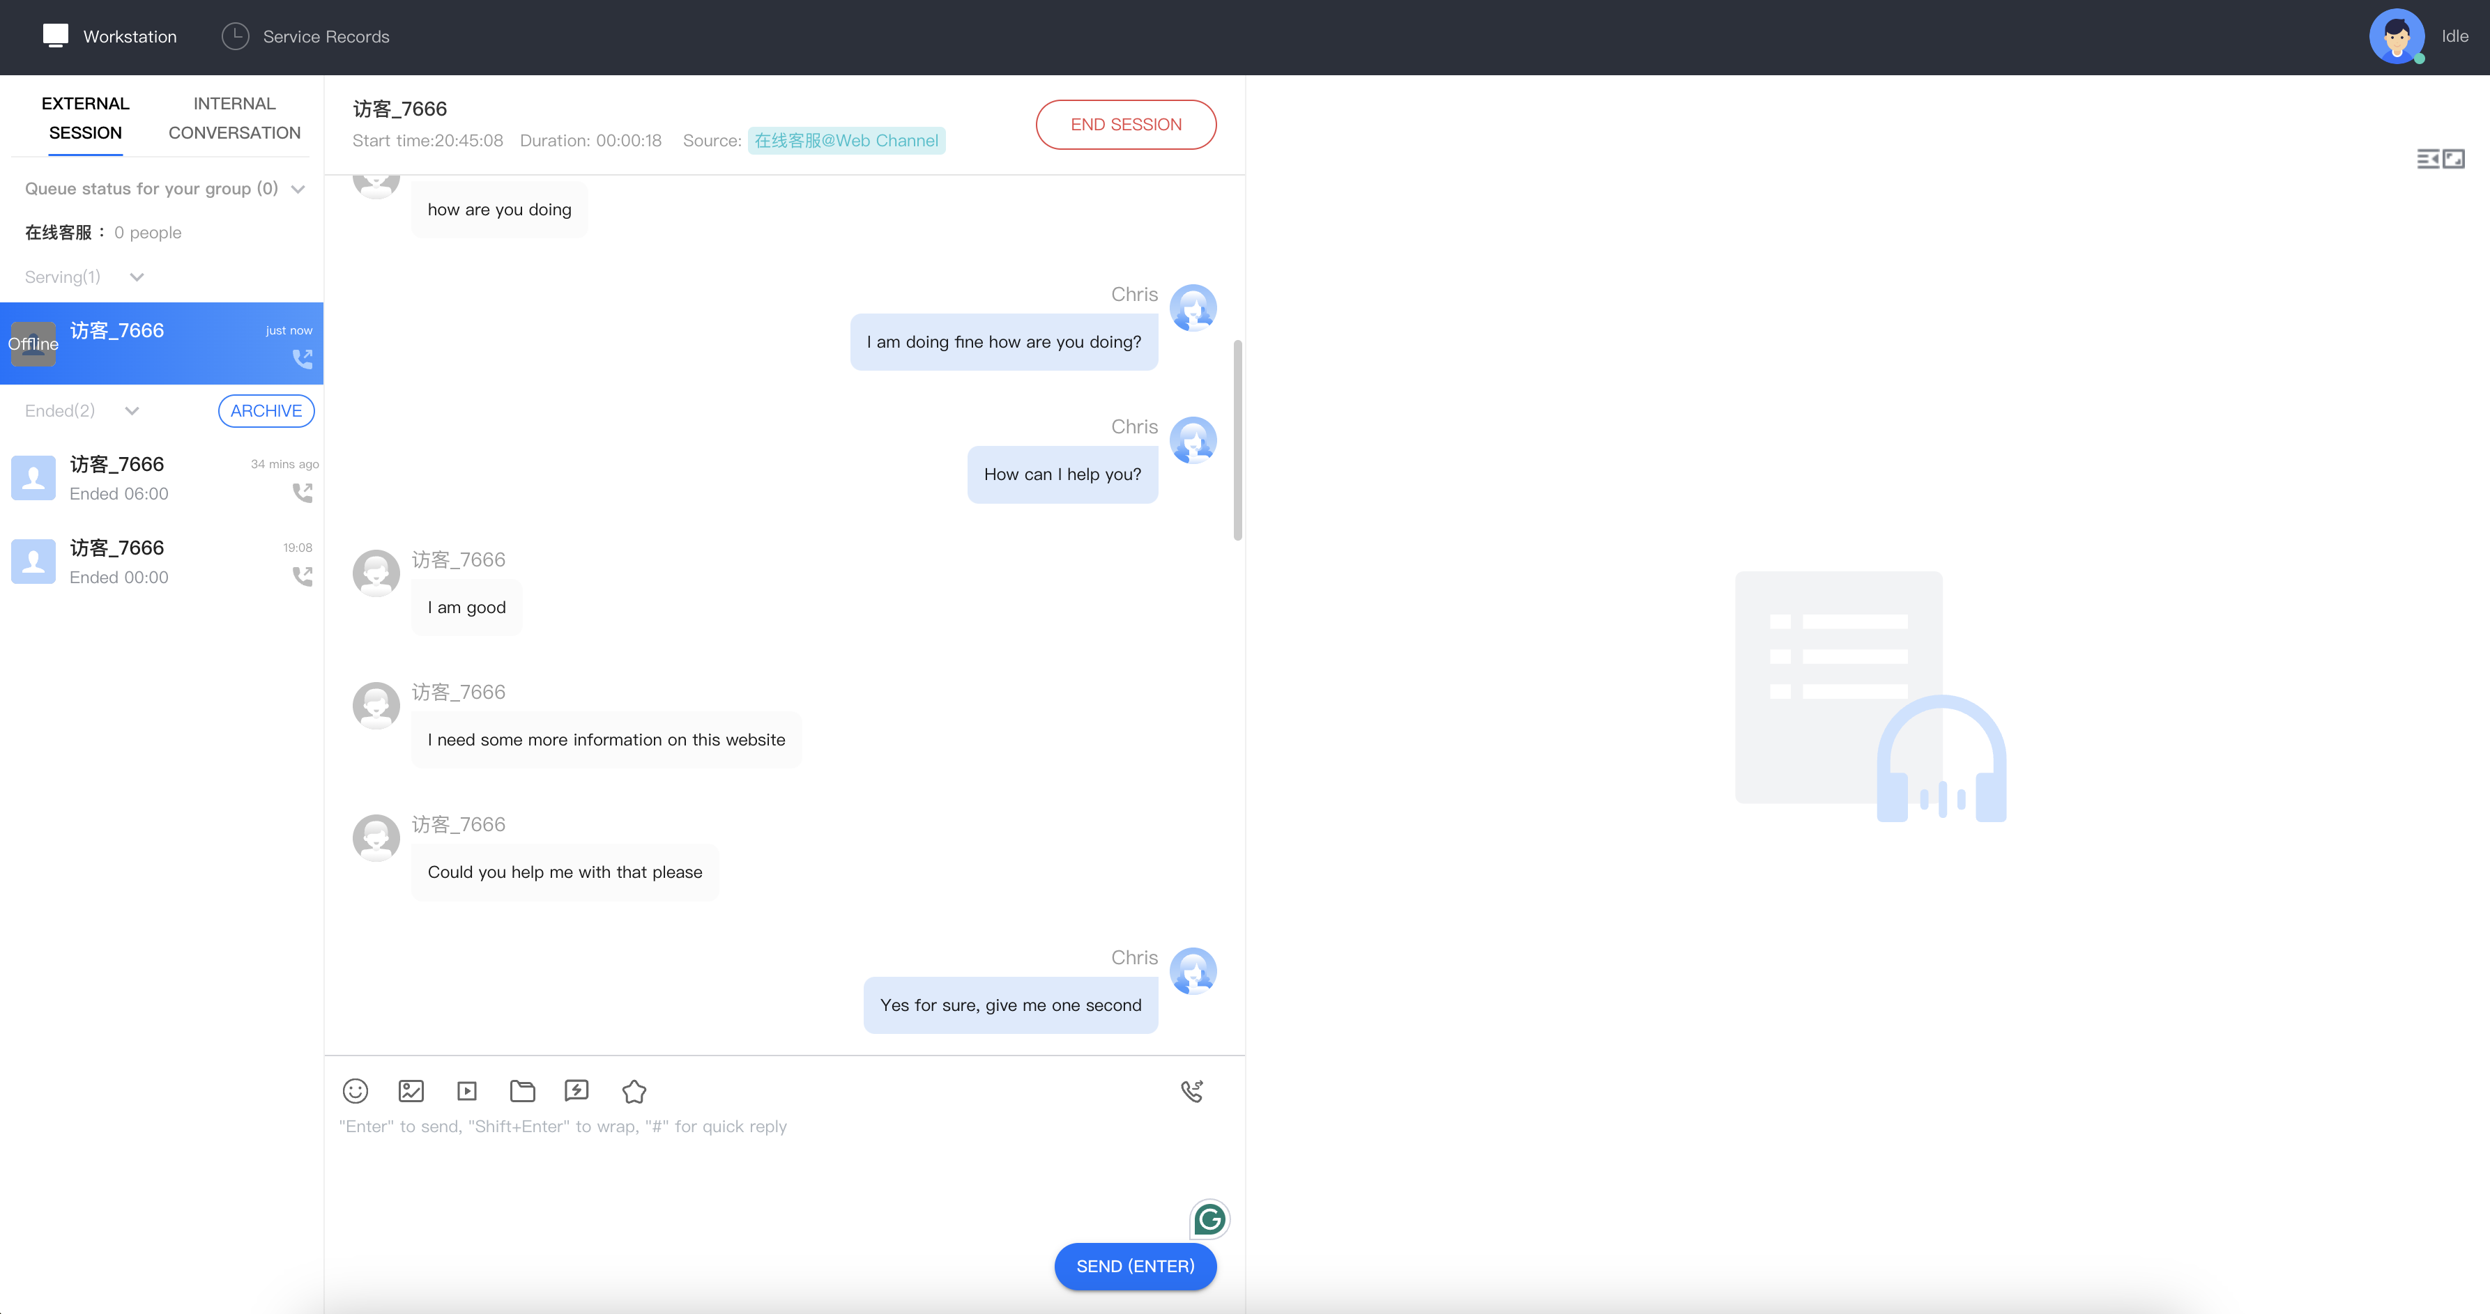The image size is (2490, 1314).
Task: Expand the Queue status for your group dropdown
Action: [298, 190]
